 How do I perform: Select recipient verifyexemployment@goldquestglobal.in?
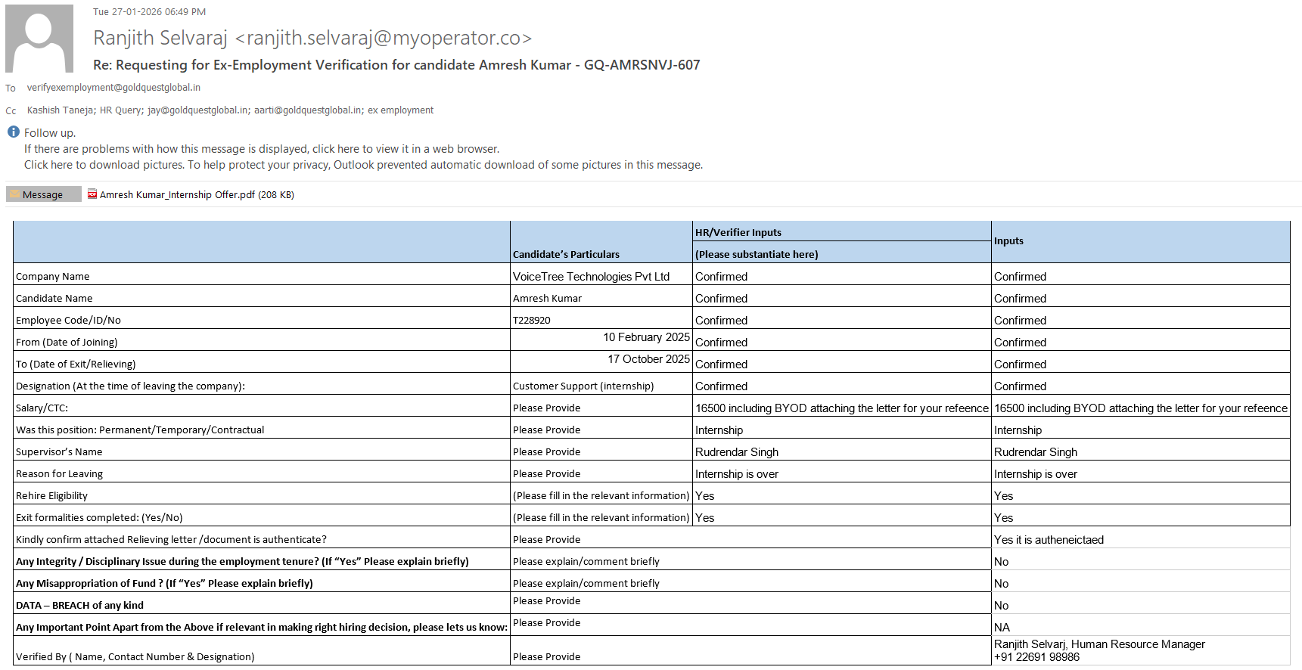point(113,88)
